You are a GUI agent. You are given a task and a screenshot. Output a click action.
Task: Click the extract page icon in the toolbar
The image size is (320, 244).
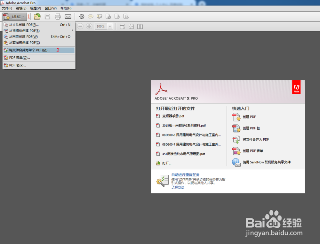click(126, 17)
